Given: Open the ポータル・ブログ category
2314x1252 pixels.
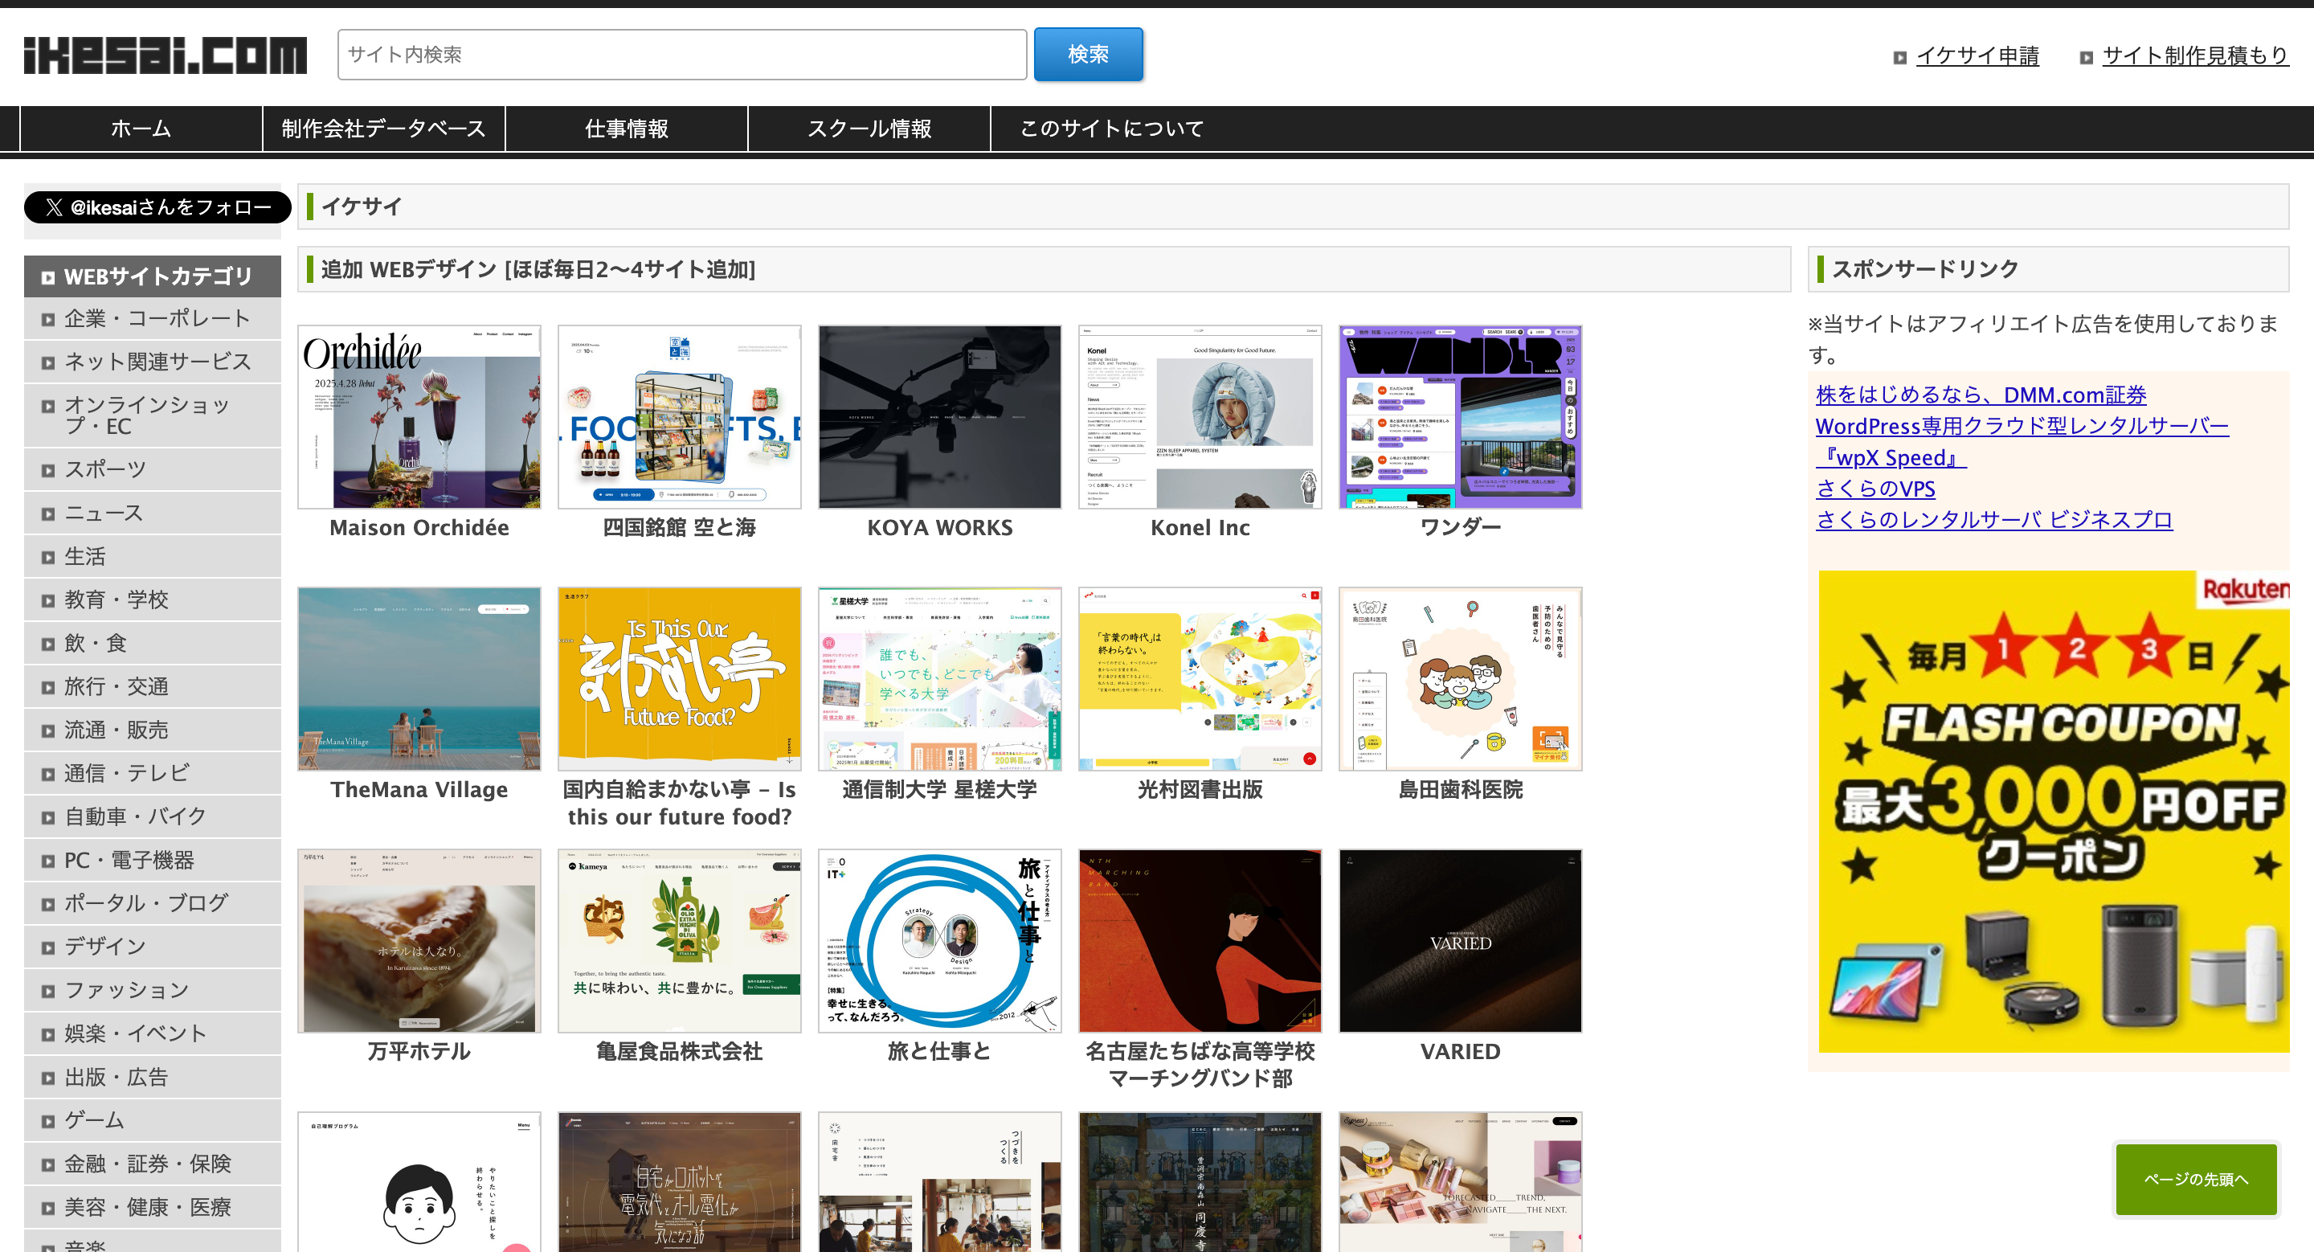Looking at the screenshot, I should coord(153,903).
